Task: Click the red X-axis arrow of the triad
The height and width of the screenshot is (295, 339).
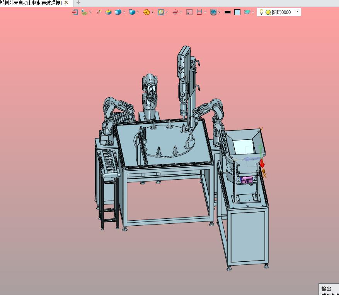Action: tap(262, 163)
